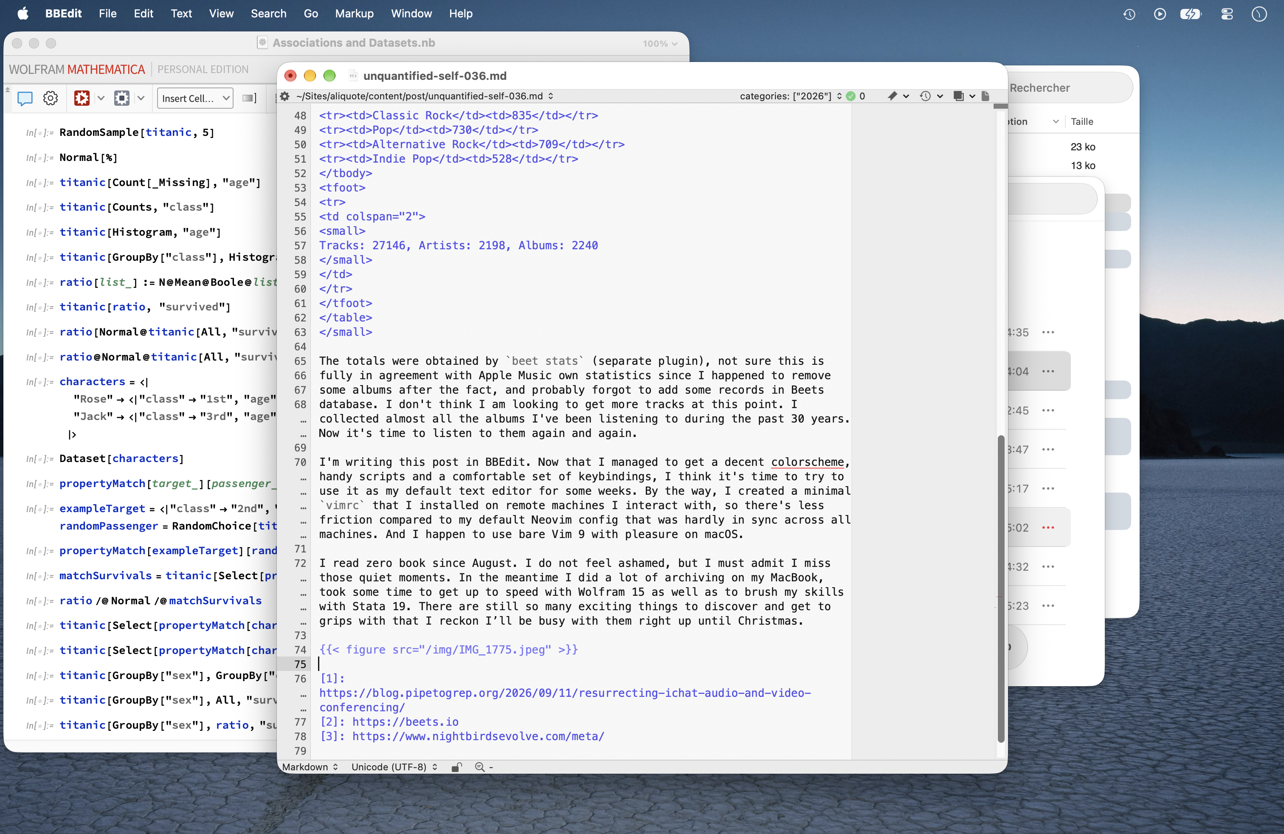Open the 100% zoom dropdown in the Mathematica window
This screenshot has height=834, width=1284.
point(660,44)
